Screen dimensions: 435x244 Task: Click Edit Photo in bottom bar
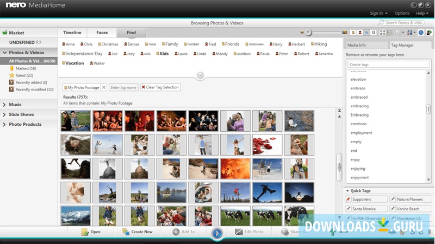point(249,232)
